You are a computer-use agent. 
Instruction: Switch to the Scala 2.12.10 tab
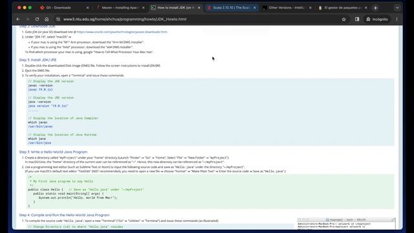pyautogui.click(x=232, y=8)
